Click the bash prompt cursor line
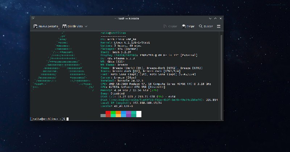The image size is (290, 152). [50, 119]
